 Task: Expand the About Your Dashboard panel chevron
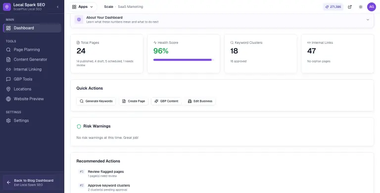[368, 20]
